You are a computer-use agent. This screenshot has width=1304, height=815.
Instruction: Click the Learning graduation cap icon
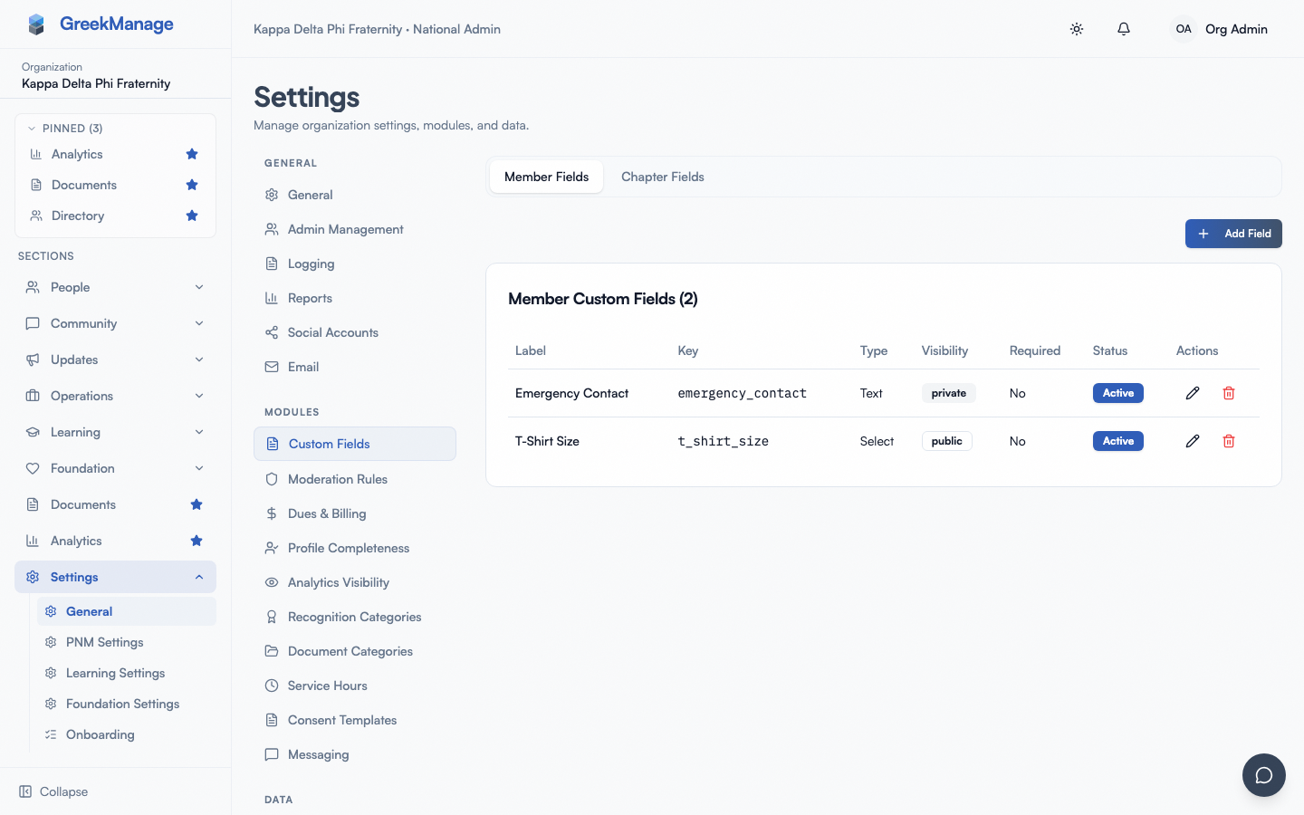coord(33,432)
